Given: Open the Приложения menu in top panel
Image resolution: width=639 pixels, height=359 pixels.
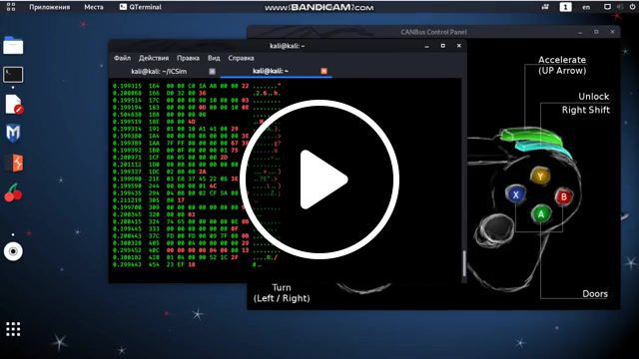Looking at the screenshot, I should [49, 7].
